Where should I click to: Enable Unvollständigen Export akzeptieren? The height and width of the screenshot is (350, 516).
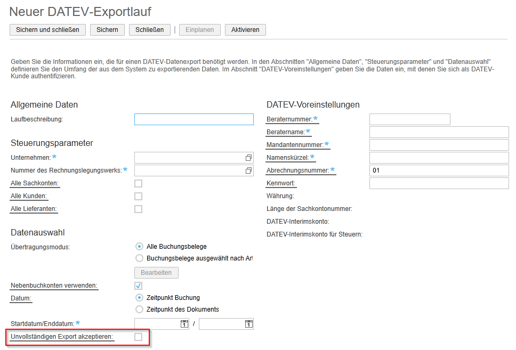[x=138, y=337]
